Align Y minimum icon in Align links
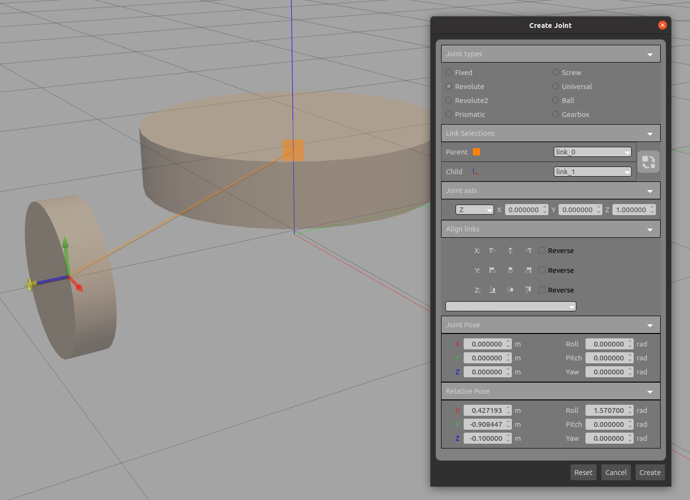Image resolution: width=690 pixels, height=500 pixels. 493,270
